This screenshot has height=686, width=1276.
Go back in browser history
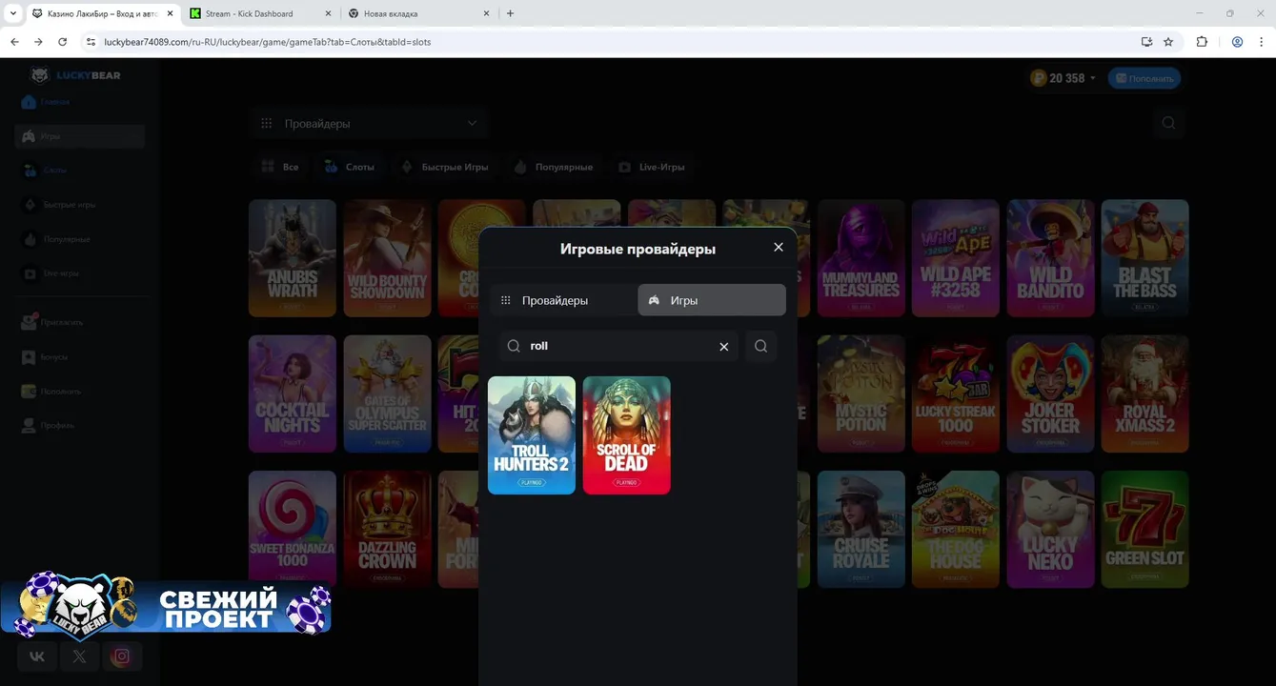(14, 42)
